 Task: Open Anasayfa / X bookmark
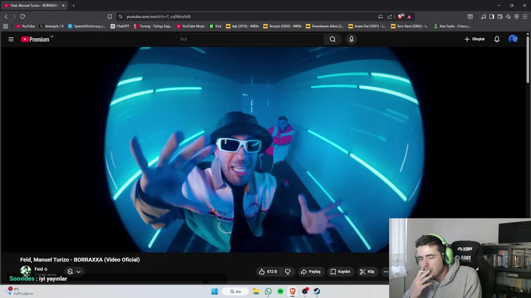point(51,26)
